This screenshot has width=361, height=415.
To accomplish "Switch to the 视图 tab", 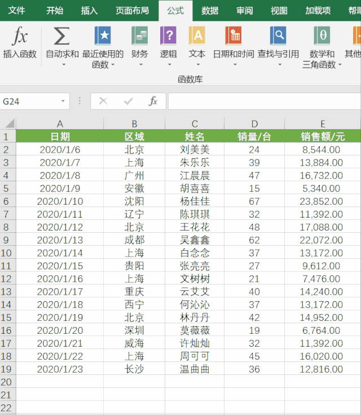I will [x=279, y=11].
